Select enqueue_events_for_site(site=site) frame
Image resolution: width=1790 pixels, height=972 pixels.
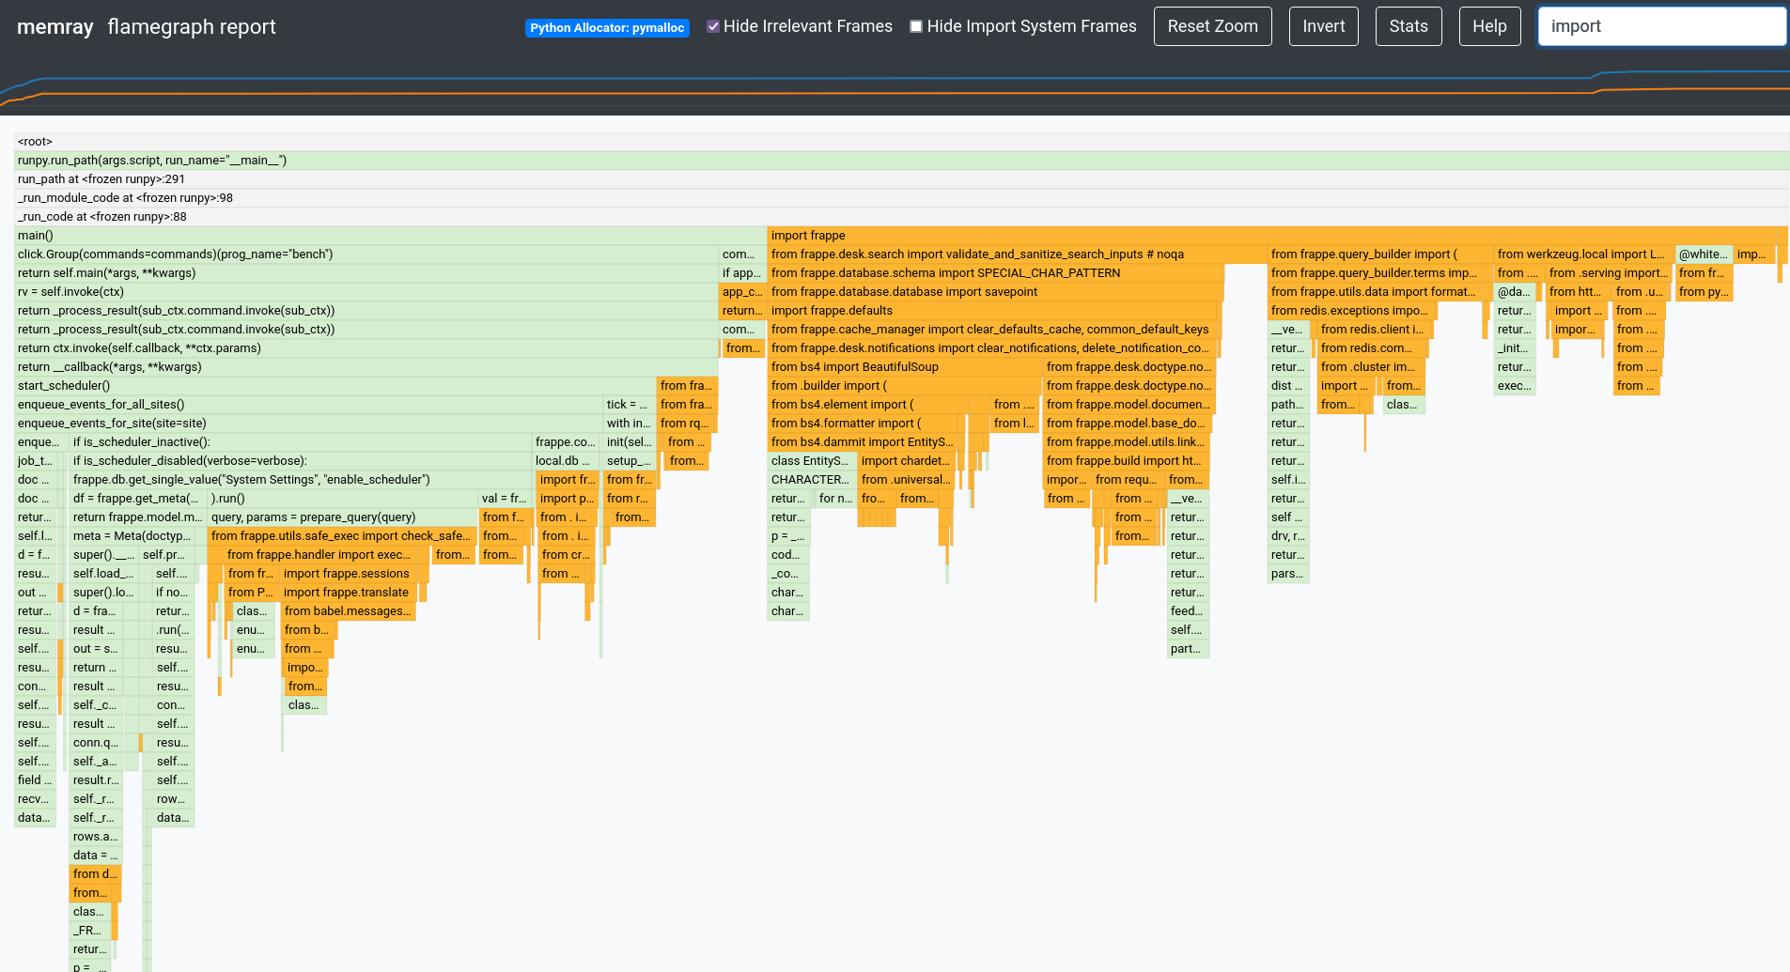[x=308, y=424]
